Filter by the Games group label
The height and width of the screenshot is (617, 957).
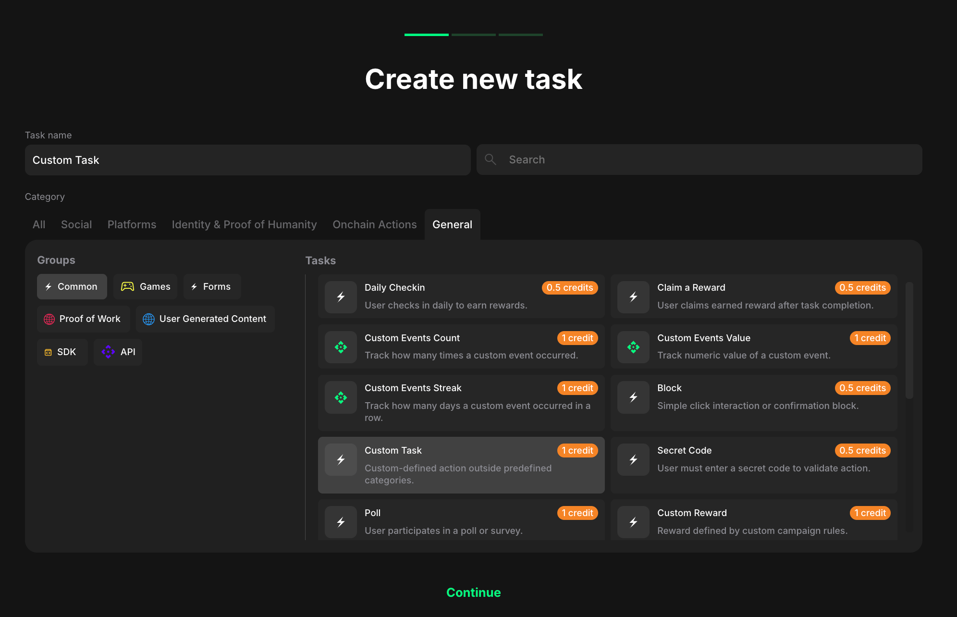[x=155, y=286]
